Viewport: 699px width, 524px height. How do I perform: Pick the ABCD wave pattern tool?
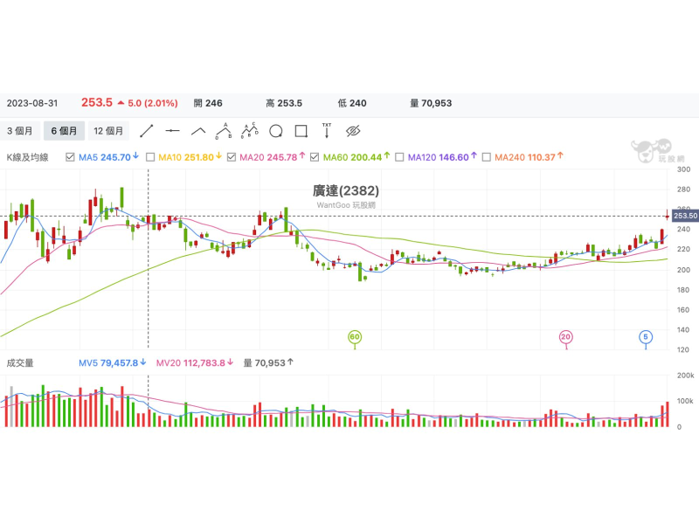point(250,130)
